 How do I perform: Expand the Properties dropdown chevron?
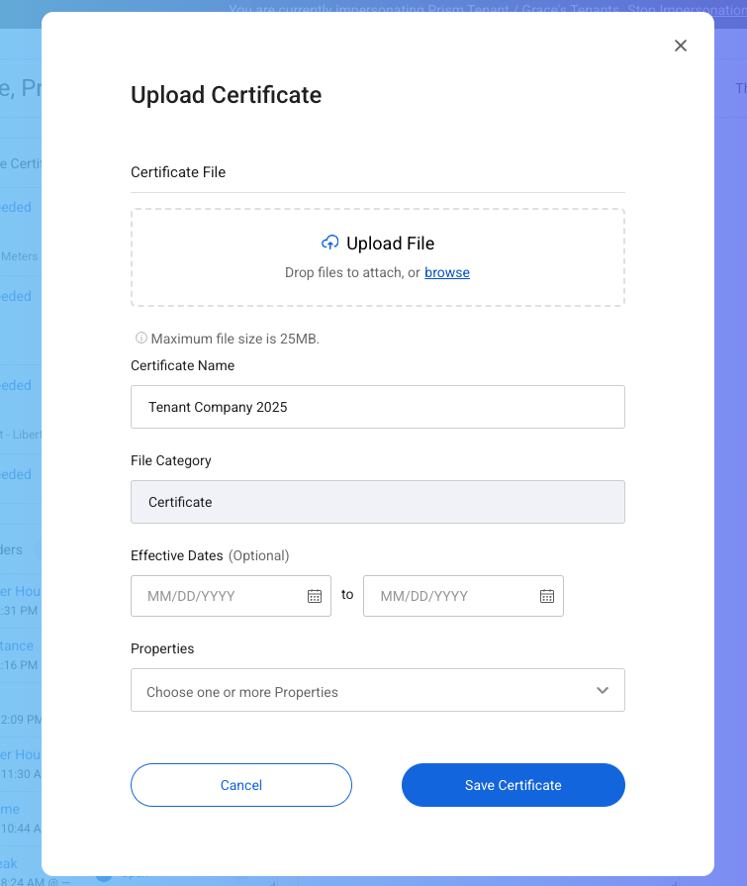click(x=603, y=691)
